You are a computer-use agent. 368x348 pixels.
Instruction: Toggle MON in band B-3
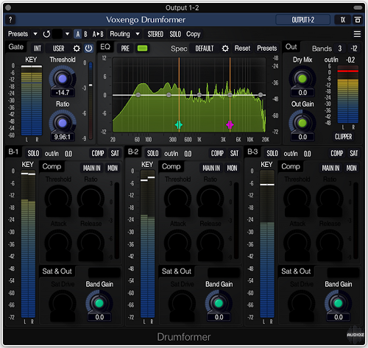pyautogui.click(x=352, y=168)
